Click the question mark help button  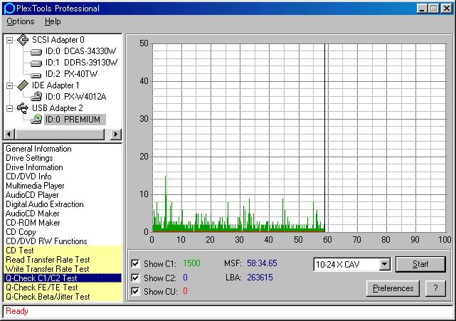(x=435, y=288)
